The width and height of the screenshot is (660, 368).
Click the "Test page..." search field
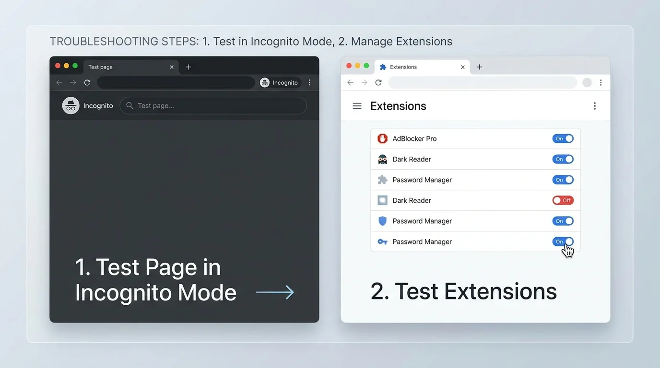pos(213,105)
